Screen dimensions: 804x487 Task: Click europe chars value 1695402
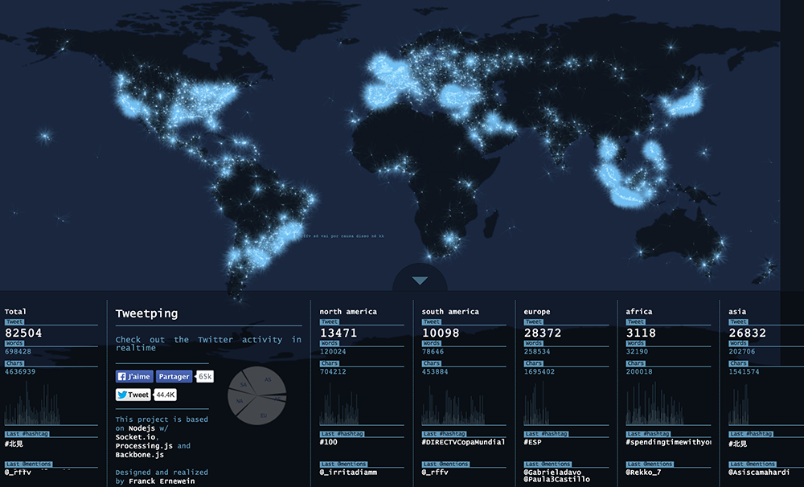(x=539, y=371)
